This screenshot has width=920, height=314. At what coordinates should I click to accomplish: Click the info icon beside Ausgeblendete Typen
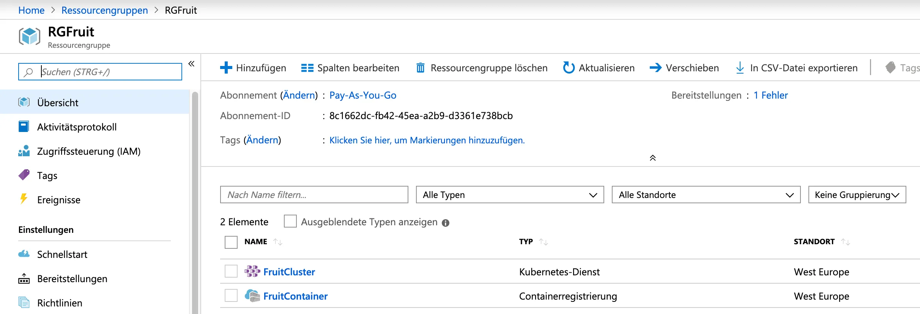tap(446, 223)
